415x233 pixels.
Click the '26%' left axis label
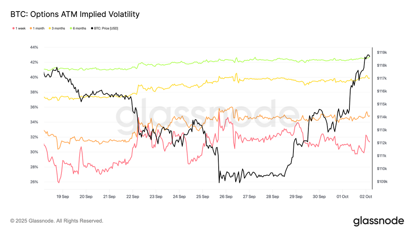pyautogui.click(x=34, y=182)
